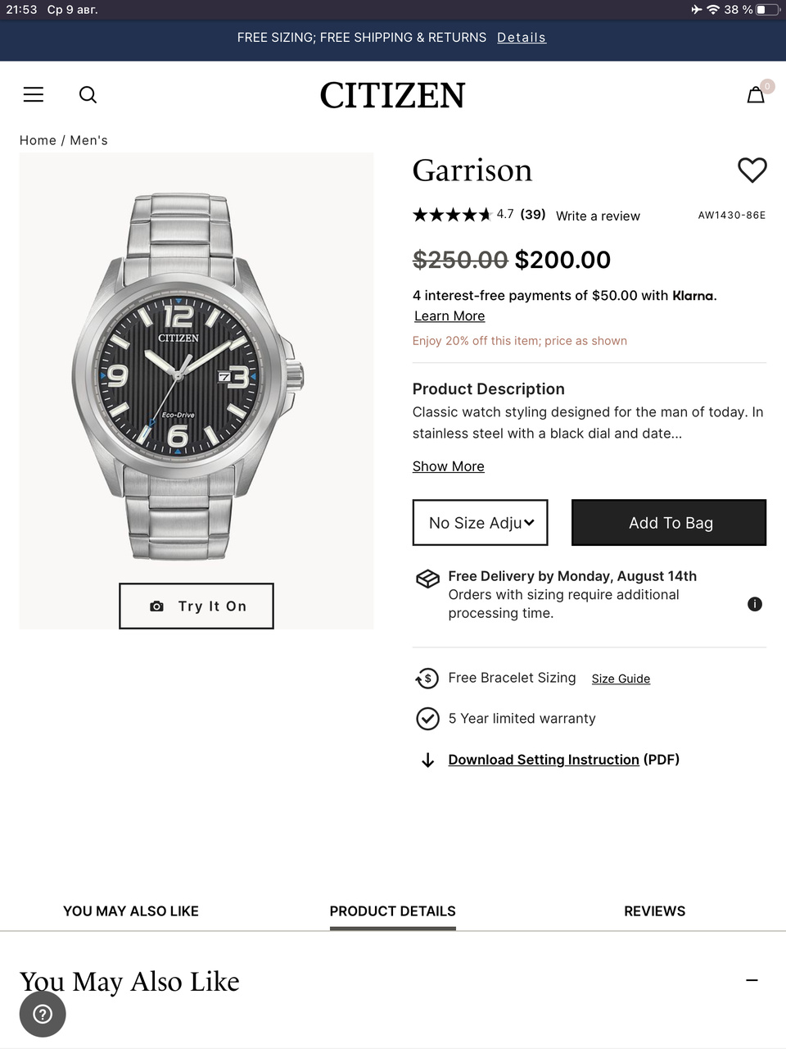Switch to the Reviews tab
The height and width of the screenshot is (1049, 786).
(654, 911)
